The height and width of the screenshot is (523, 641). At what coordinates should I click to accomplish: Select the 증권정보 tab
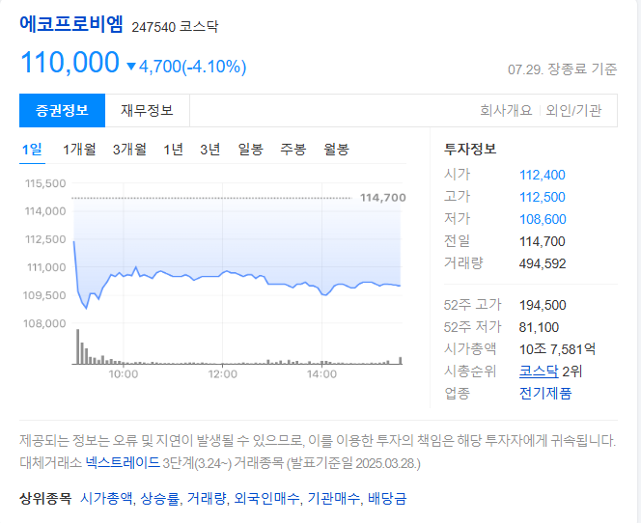[x=62, y=110]
